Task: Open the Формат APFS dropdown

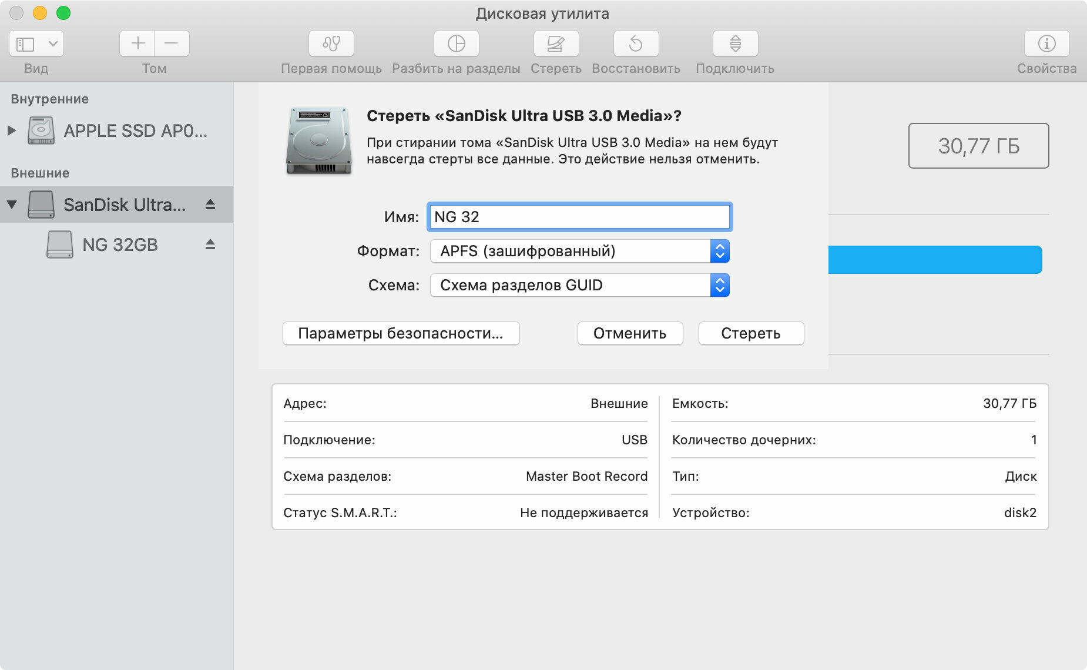Action: tap(579, 252)
